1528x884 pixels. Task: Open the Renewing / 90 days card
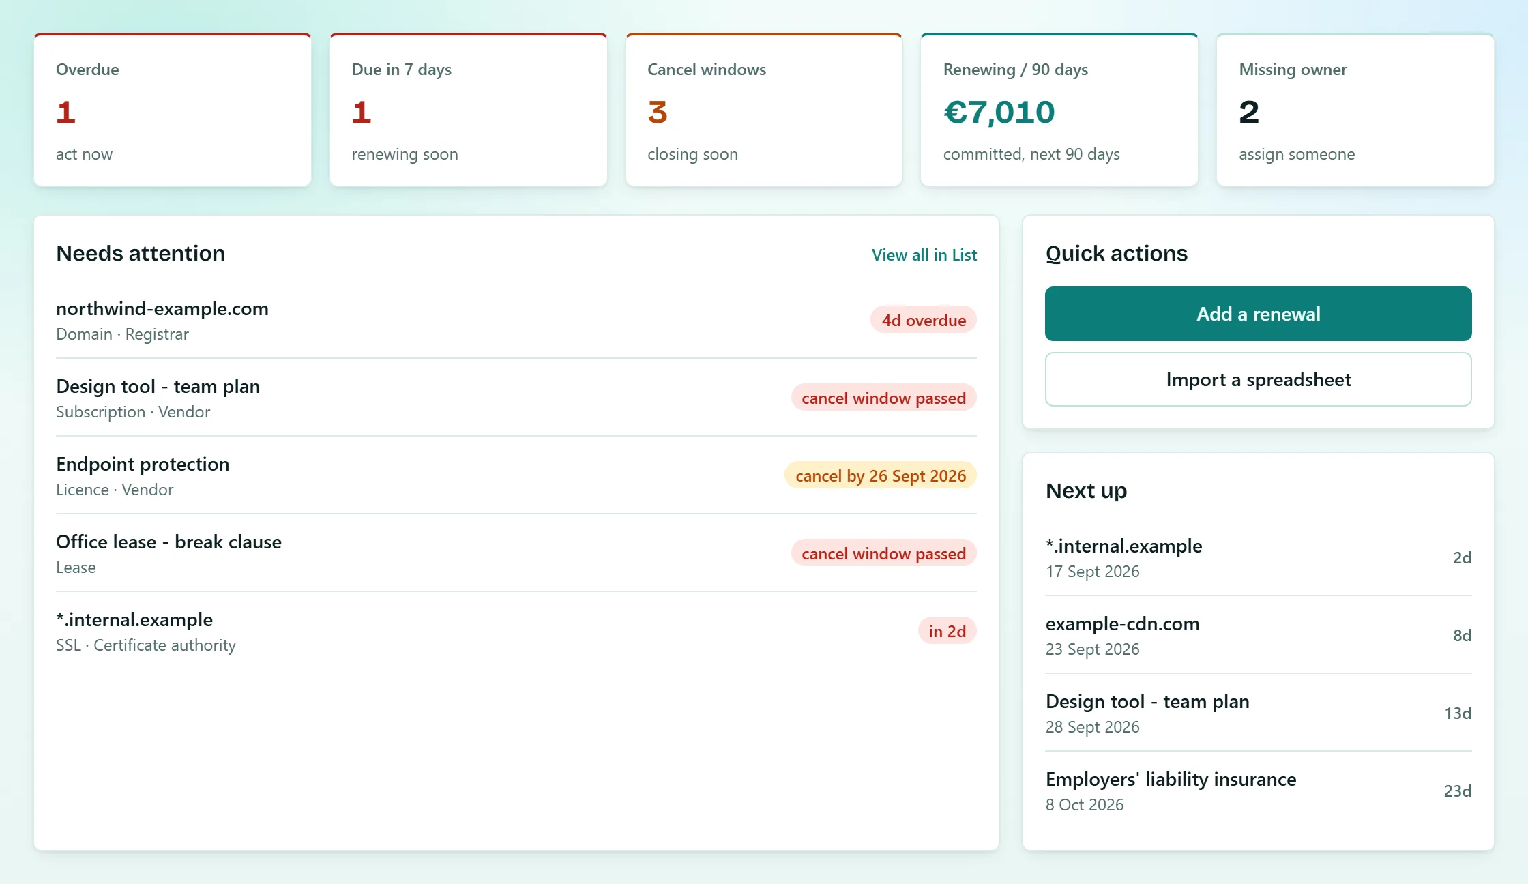click(1059, 110)
